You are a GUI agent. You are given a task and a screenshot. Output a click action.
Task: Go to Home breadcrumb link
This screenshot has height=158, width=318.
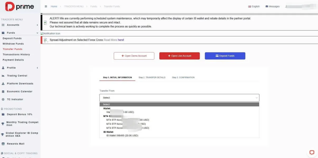point(54,6)
